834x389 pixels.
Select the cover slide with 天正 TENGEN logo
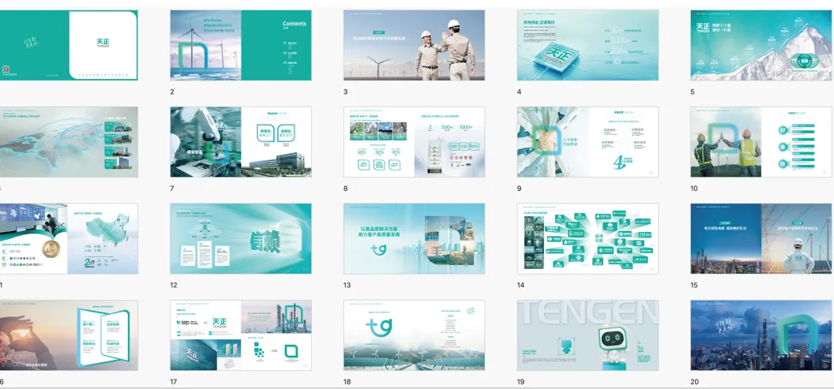pos(69,45)
